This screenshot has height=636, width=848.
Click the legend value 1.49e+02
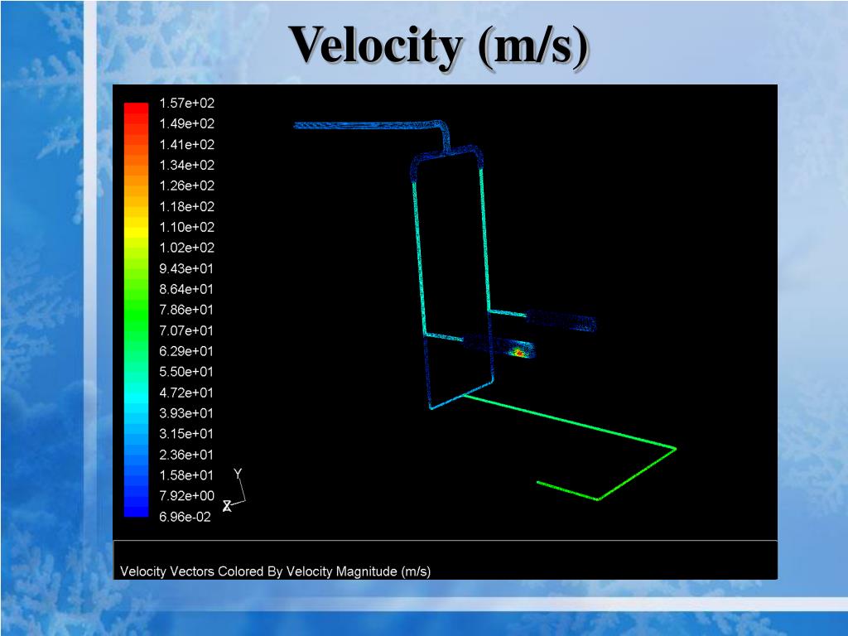coord(186,123)
